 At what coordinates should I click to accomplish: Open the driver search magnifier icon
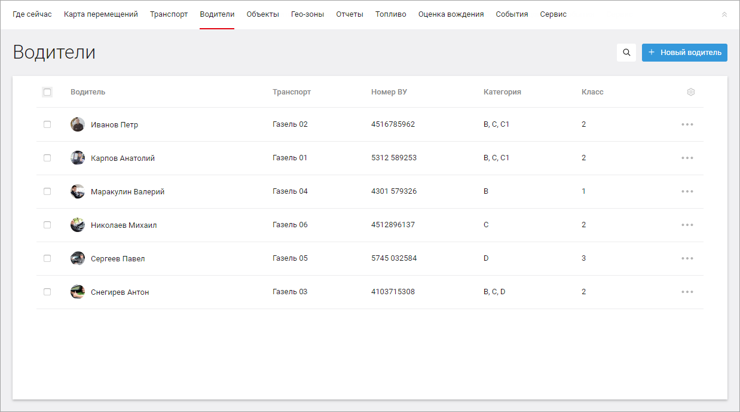626,53
